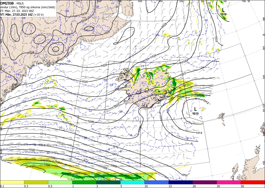Click the '1030' isobar label over Greenland

[84, 13]
